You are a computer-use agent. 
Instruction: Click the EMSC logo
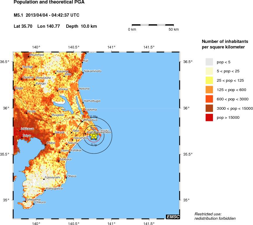[x=173, y=217]
